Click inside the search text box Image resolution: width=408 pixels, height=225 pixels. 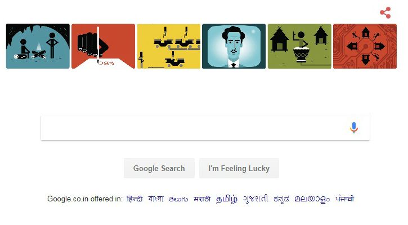pos(192,128)
